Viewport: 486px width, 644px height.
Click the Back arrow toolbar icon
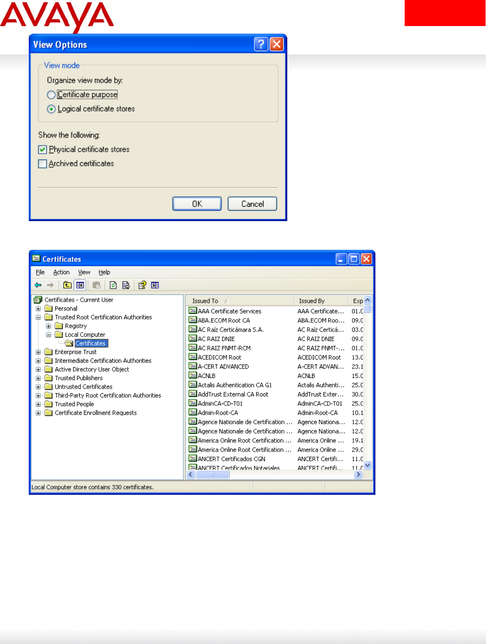(x=38, y=285)
